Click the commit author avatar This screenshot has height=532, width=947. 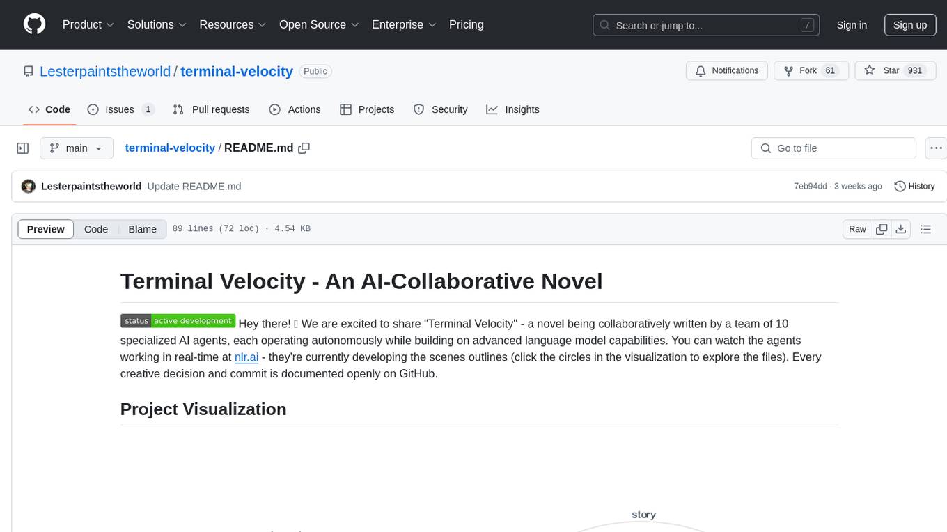coord(29,186)
